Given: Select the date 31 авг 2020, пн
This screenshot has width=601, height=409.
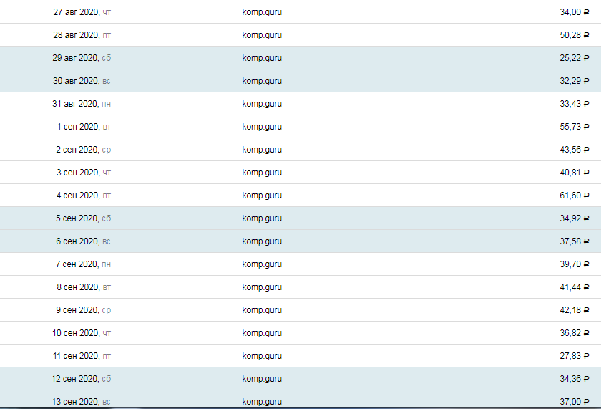Looking at the screenshot, I should coord(82,104).
